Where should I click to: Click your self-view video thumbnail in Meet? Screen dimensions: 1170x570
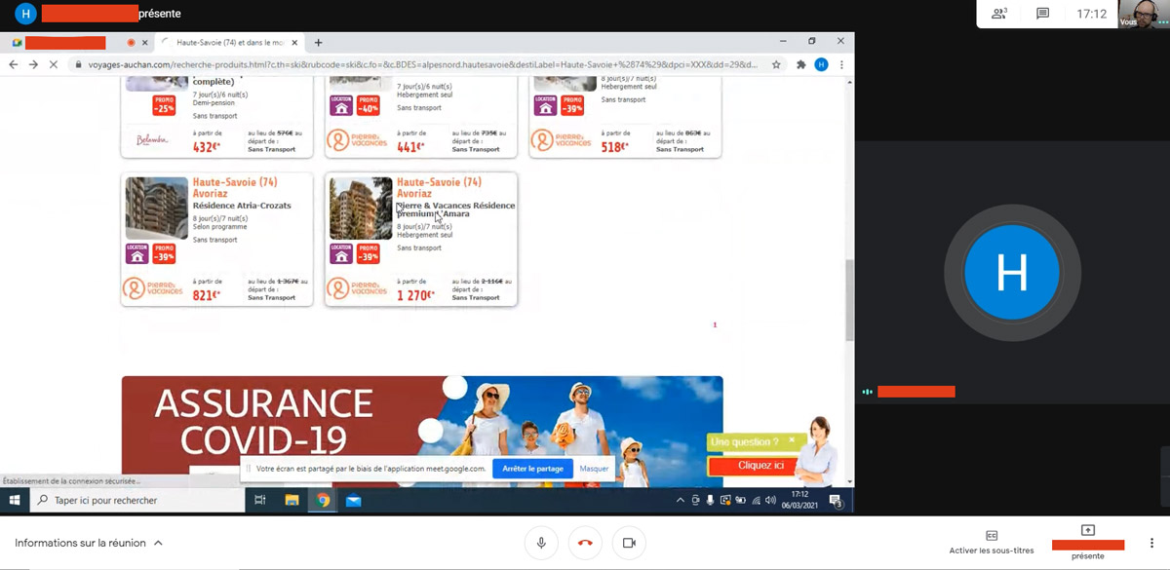(1145, 14)
